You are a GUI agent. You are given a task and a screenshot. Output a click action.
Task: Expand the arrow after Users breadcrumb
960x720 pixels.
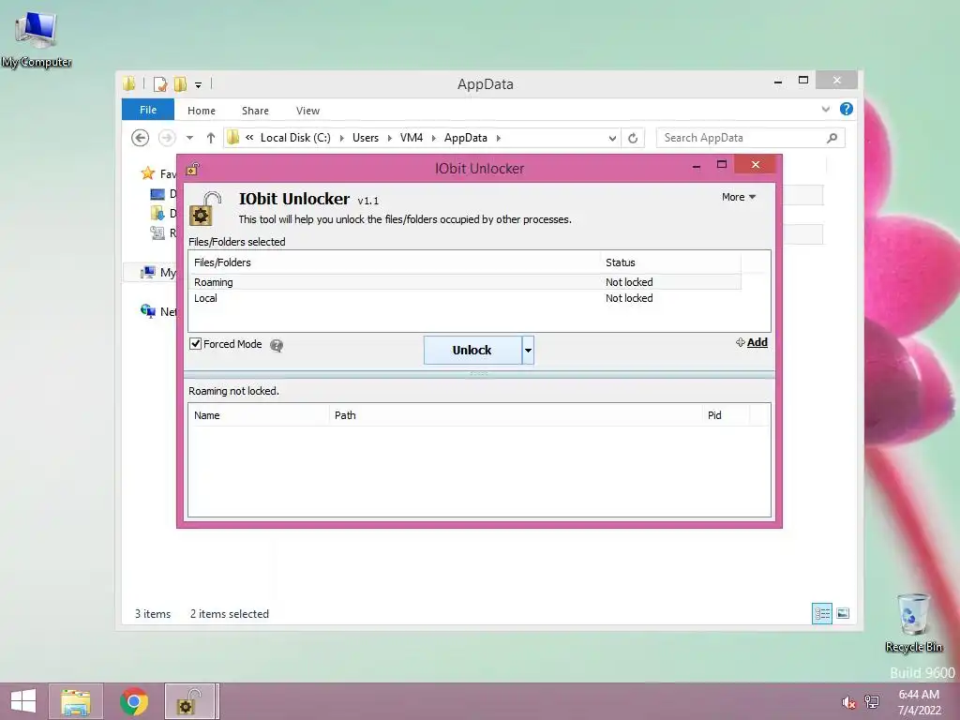click(389, 139)
